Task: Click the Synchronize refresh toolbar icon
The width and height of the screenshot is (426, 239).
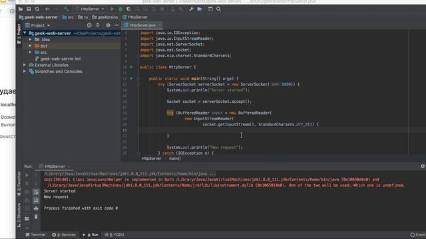Action: pyautogui.click(x=37, y=9)
